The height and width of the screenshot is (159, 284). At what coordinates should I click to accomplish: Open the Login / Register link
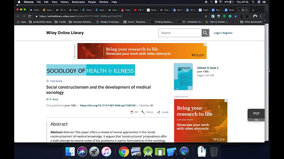click(x=223, y=33)
